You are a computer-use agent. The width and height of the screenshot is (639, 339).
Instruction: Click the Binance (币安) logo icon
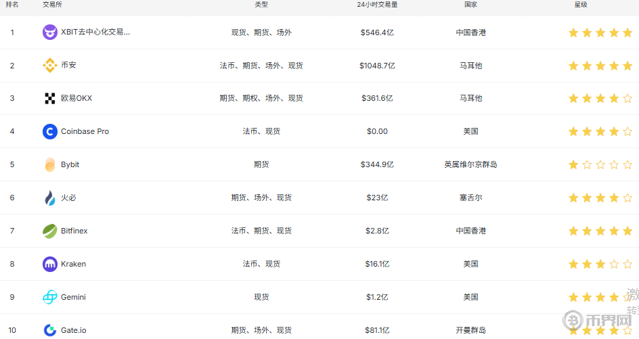coord(50,66)
